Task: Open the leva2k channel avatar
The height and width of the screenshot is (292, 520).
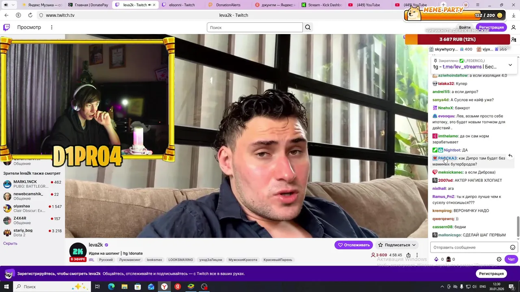Action: coord(78,251)
